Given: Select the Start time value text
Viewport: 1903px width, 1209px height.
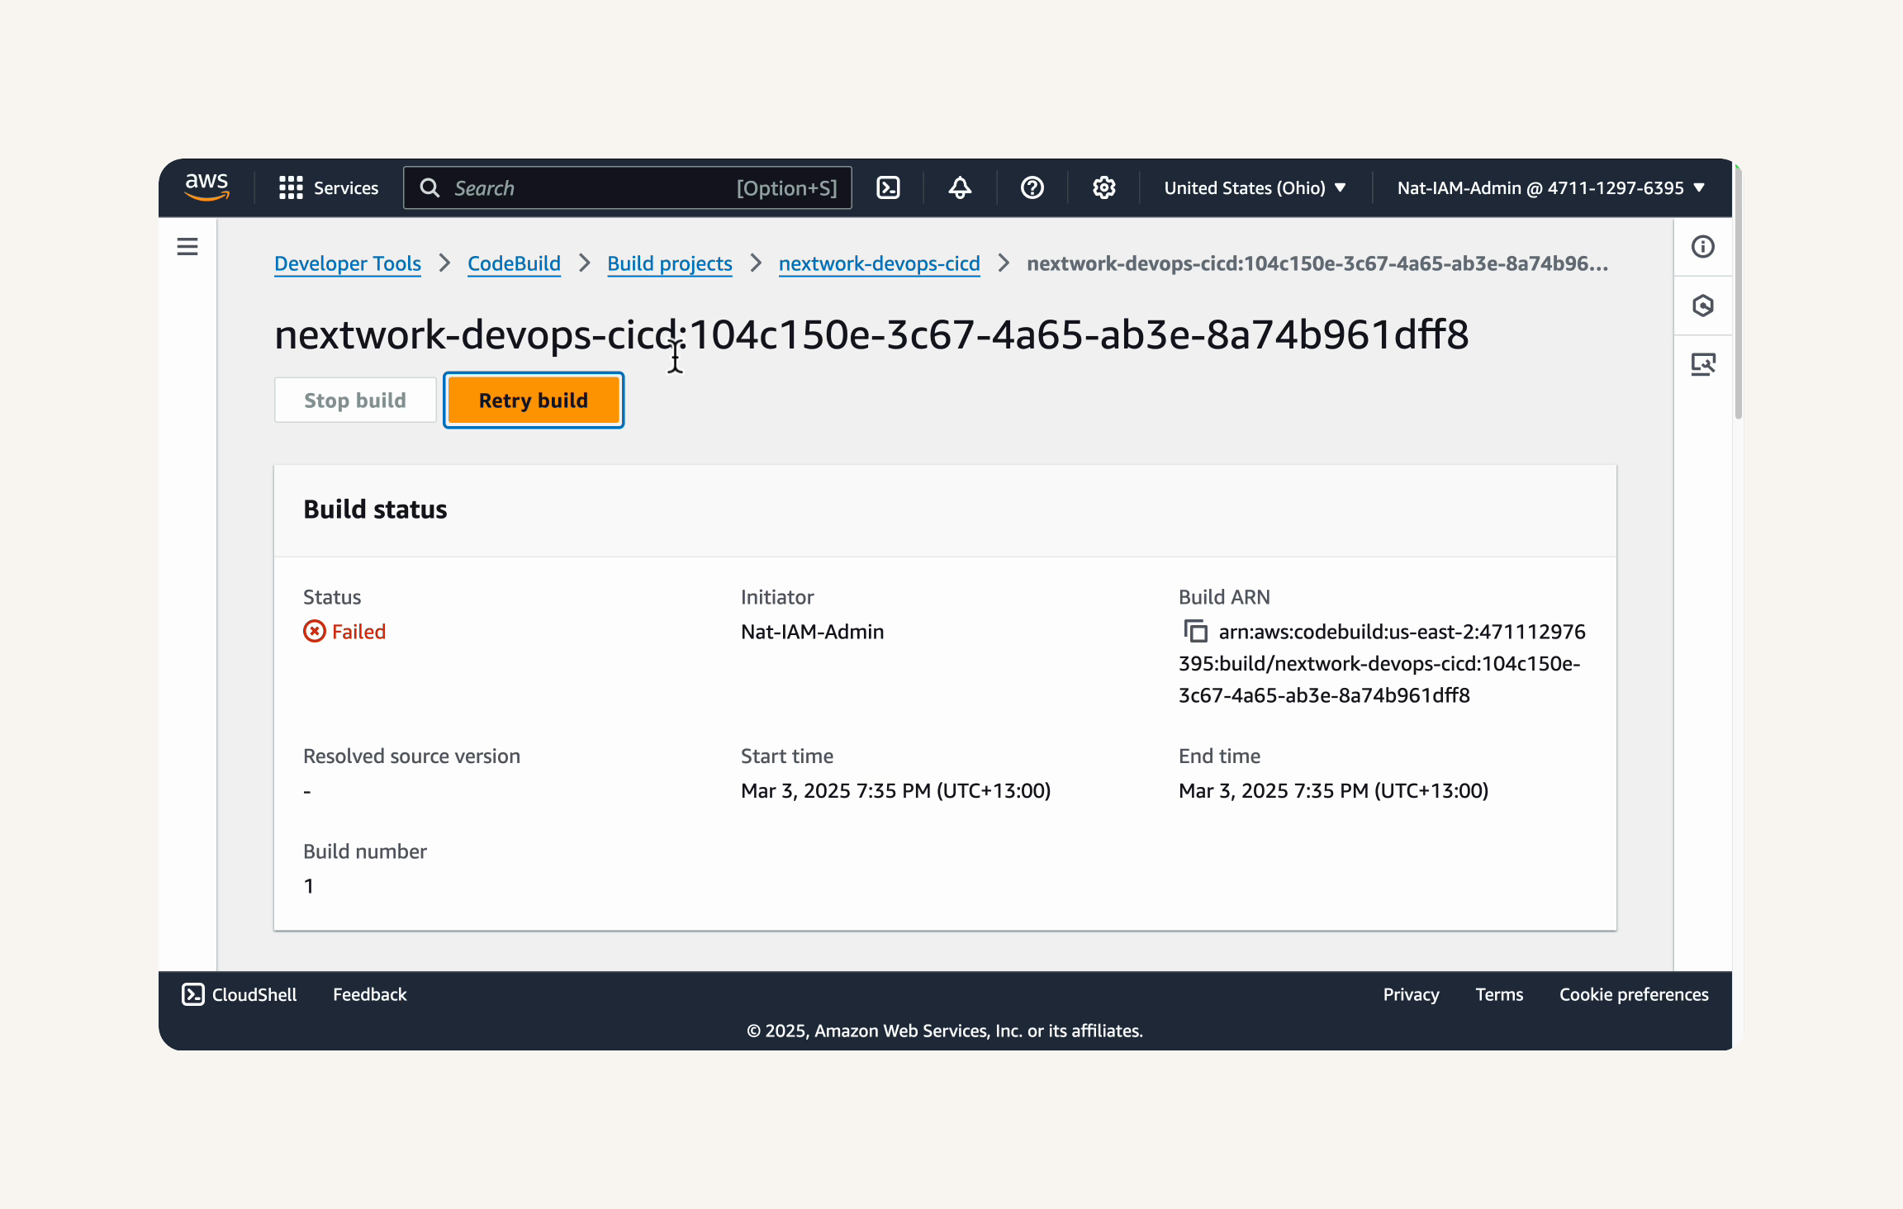Looking at the screenshot, I should coord(895,790).
